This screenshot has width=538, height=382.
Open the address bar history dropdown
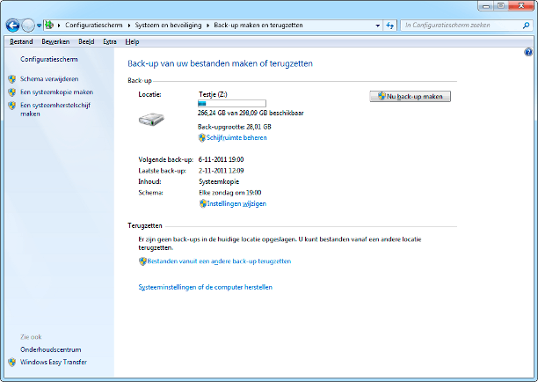pos(378,26)
